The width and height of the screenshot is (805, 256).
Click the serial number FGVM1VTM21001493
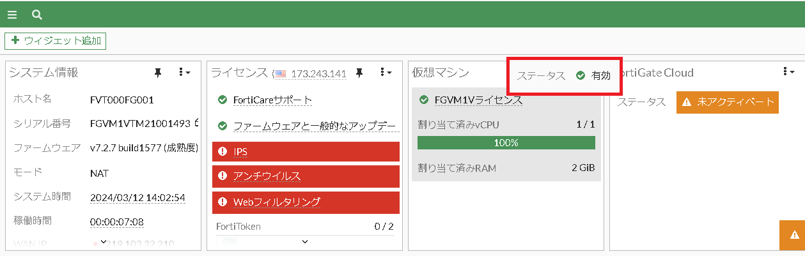[141, 123]
